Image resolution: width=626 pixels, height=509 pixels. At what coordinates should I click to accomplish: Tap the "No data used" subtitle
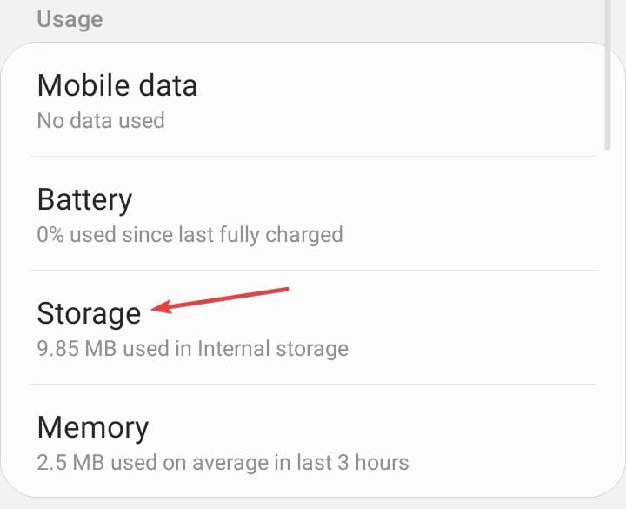click(101, 120)
